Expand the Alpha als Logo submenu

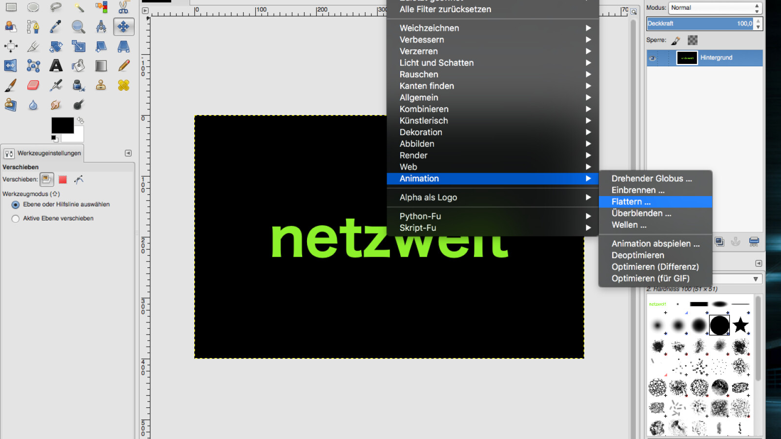[x=493, y=198]
